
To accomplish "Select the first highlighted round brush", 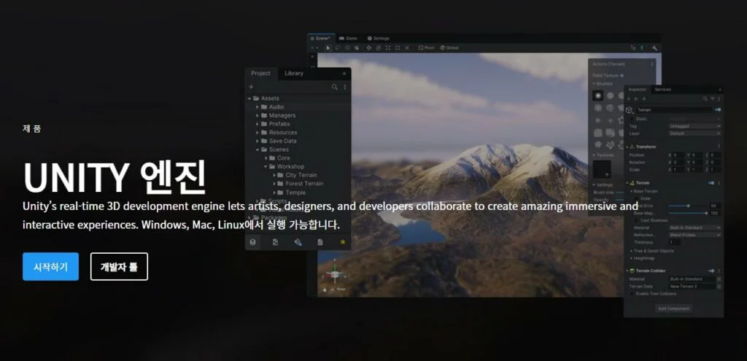I will (x=597, y=96).
